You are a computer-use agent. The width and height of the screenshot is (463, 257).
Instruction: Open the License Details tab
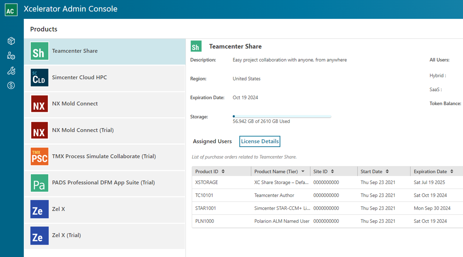click(x=260, y=141)
